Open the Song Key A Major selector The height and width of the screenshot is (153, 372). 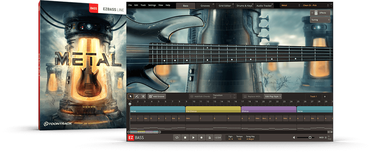251,139
